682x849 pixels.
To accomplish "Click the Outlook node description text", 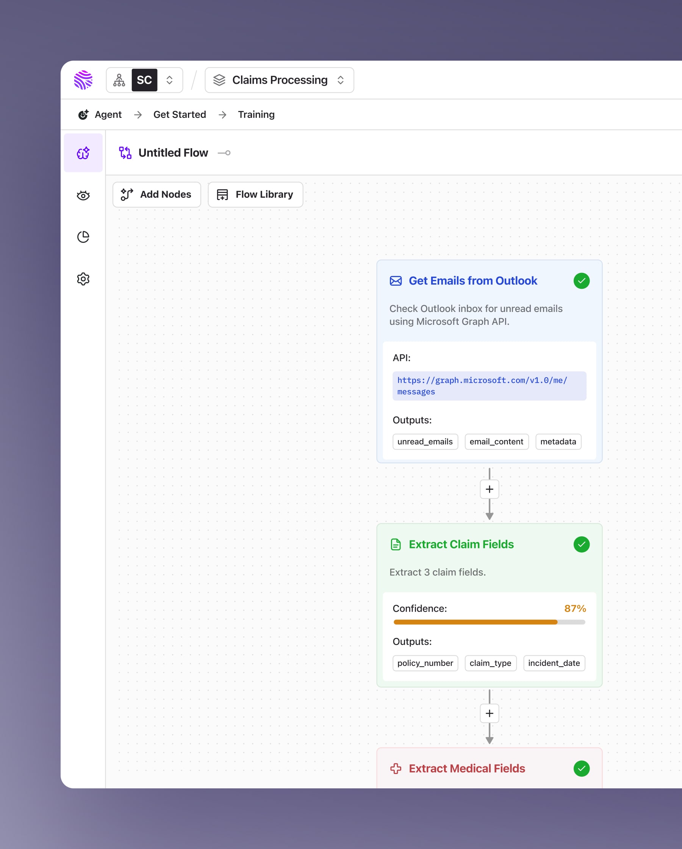I will point(476,315).
